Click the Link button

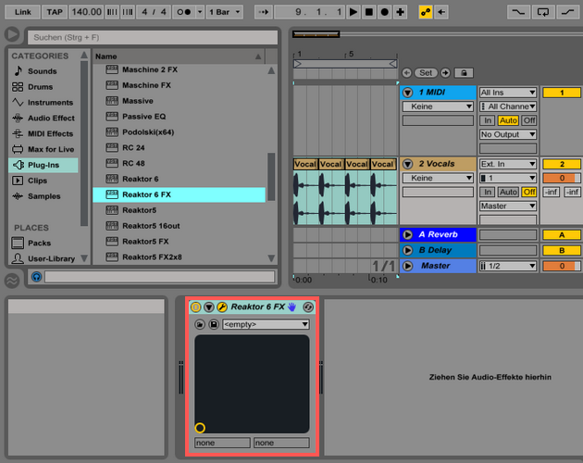click(23, 12)
